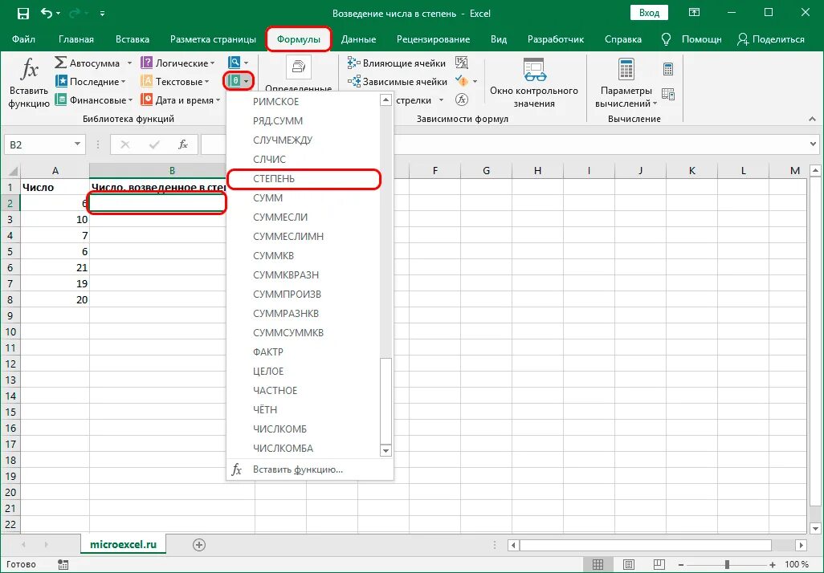This screenshot has height=573, width=824.
Task: Click Вставить функцию… at bottom of list
Action: (309, 469)
